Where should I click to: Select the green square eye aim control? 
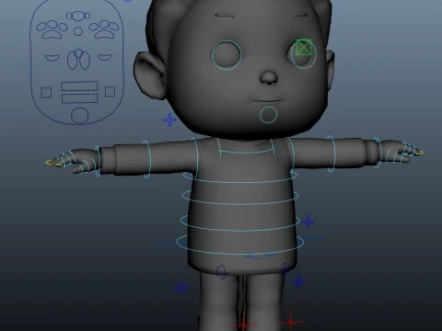coord(304,48)
